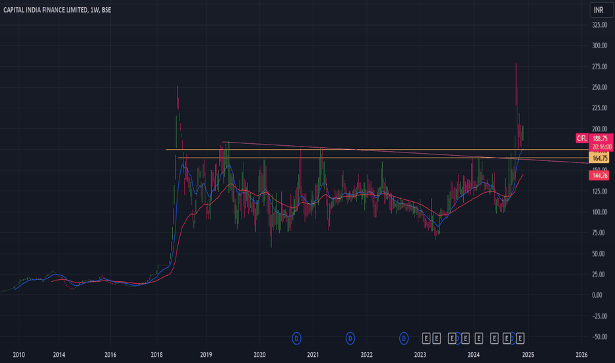Click the 225.00 price axis label

(600, 108)
